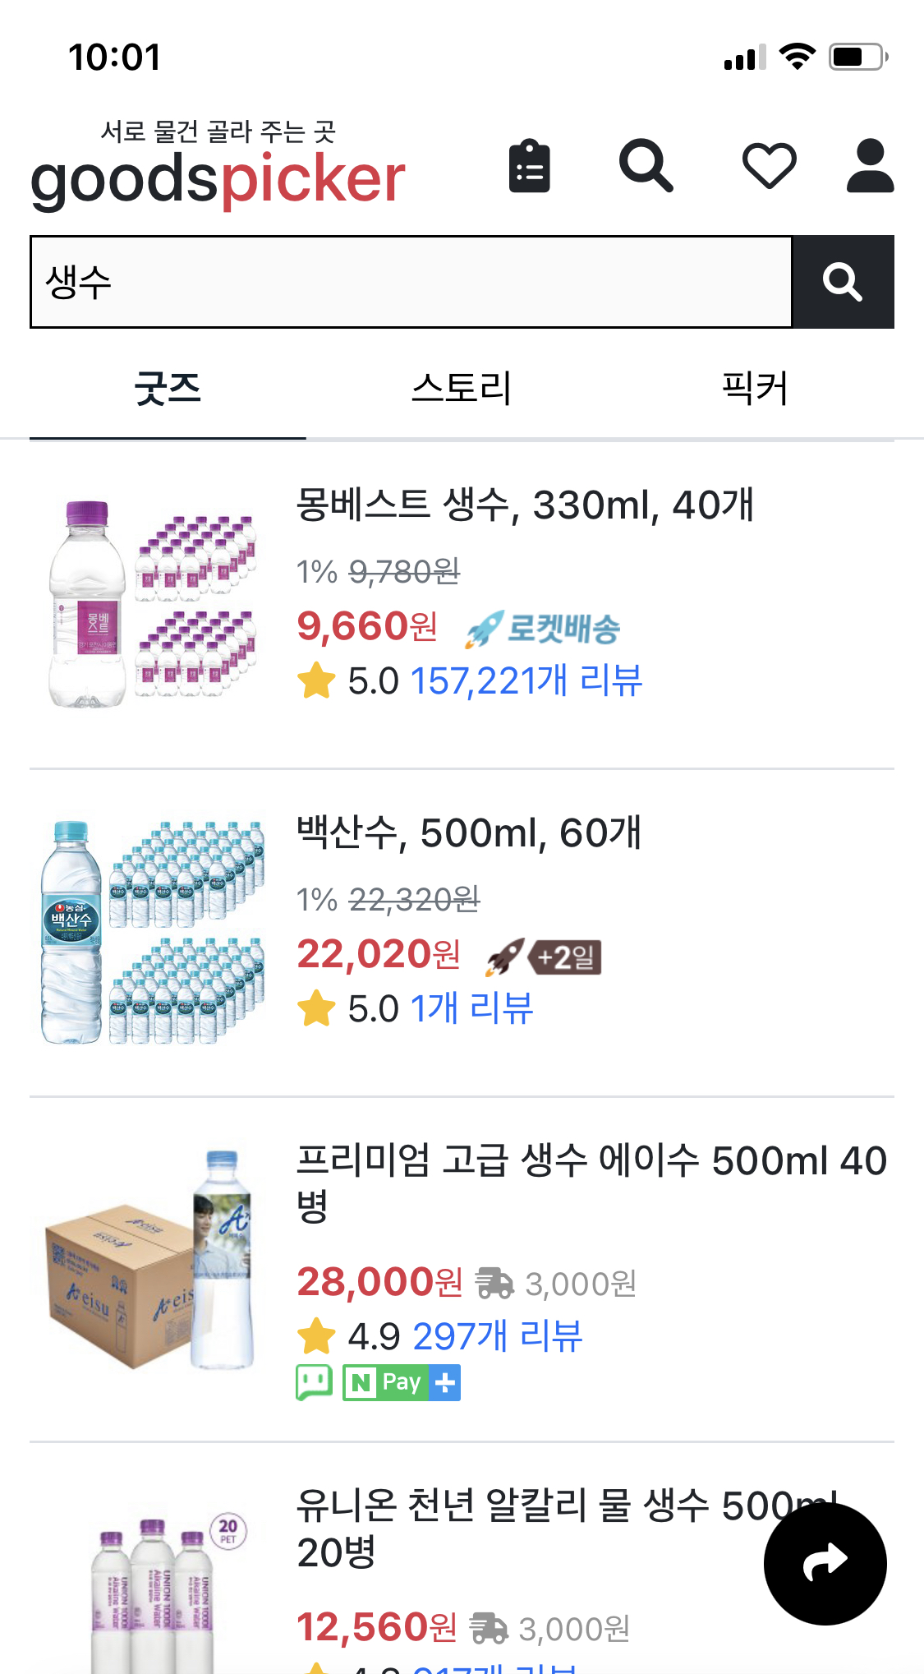Screen dimensions: 924x1674
Task: Open the clipboard list icon in header
Action: click(x=529, y=166)
